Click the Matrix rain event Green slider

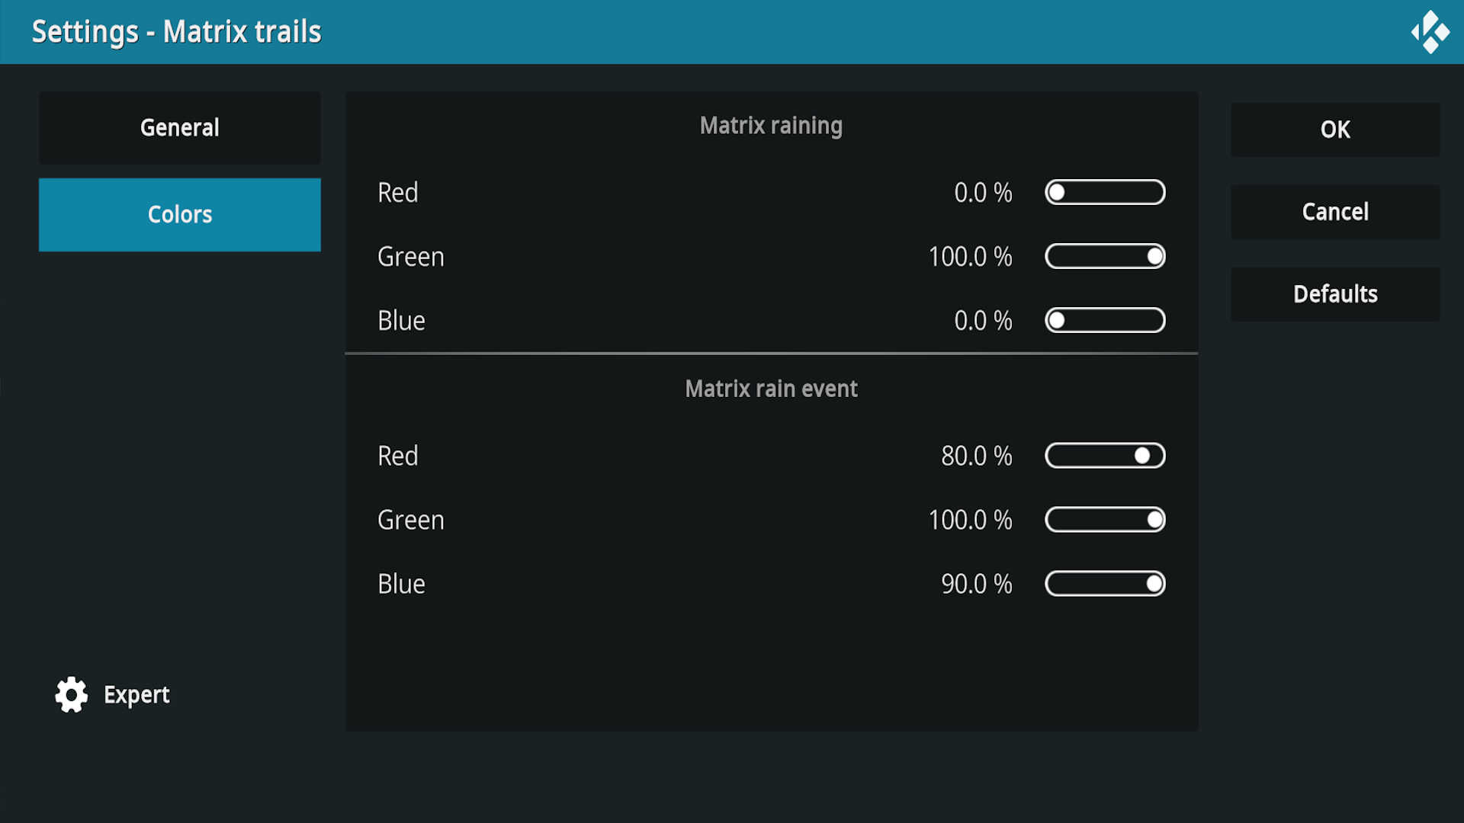[1105, 520]
